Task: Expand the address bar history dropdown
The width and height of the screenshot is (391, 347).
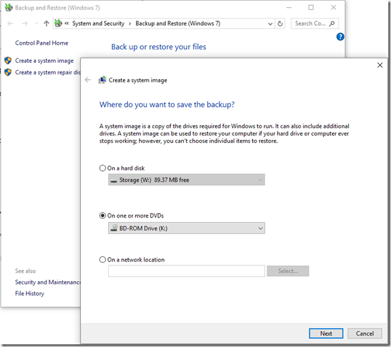Action: (270, 24)
